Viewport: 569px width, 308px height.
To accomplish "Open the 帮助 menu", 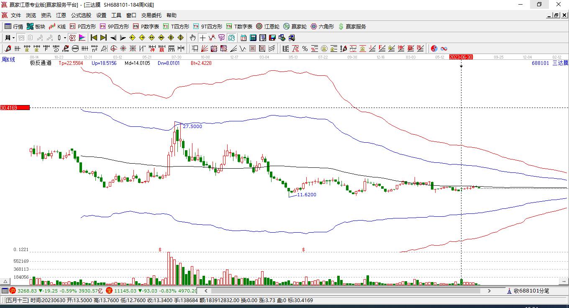I will tap(172, 15).
